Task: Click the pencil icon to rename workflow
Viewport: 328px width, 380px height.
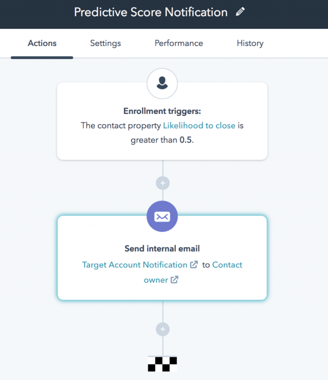Action: click(240, 12)
